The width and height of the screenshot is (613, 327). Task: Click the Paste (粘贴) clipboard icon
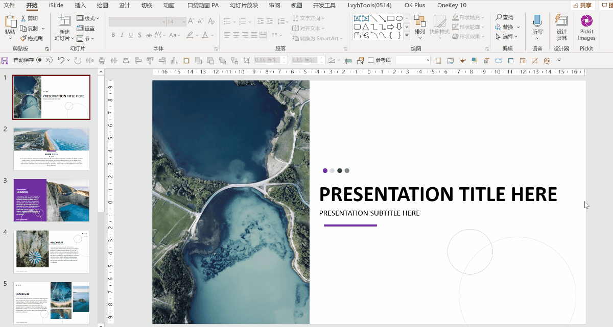10,21
